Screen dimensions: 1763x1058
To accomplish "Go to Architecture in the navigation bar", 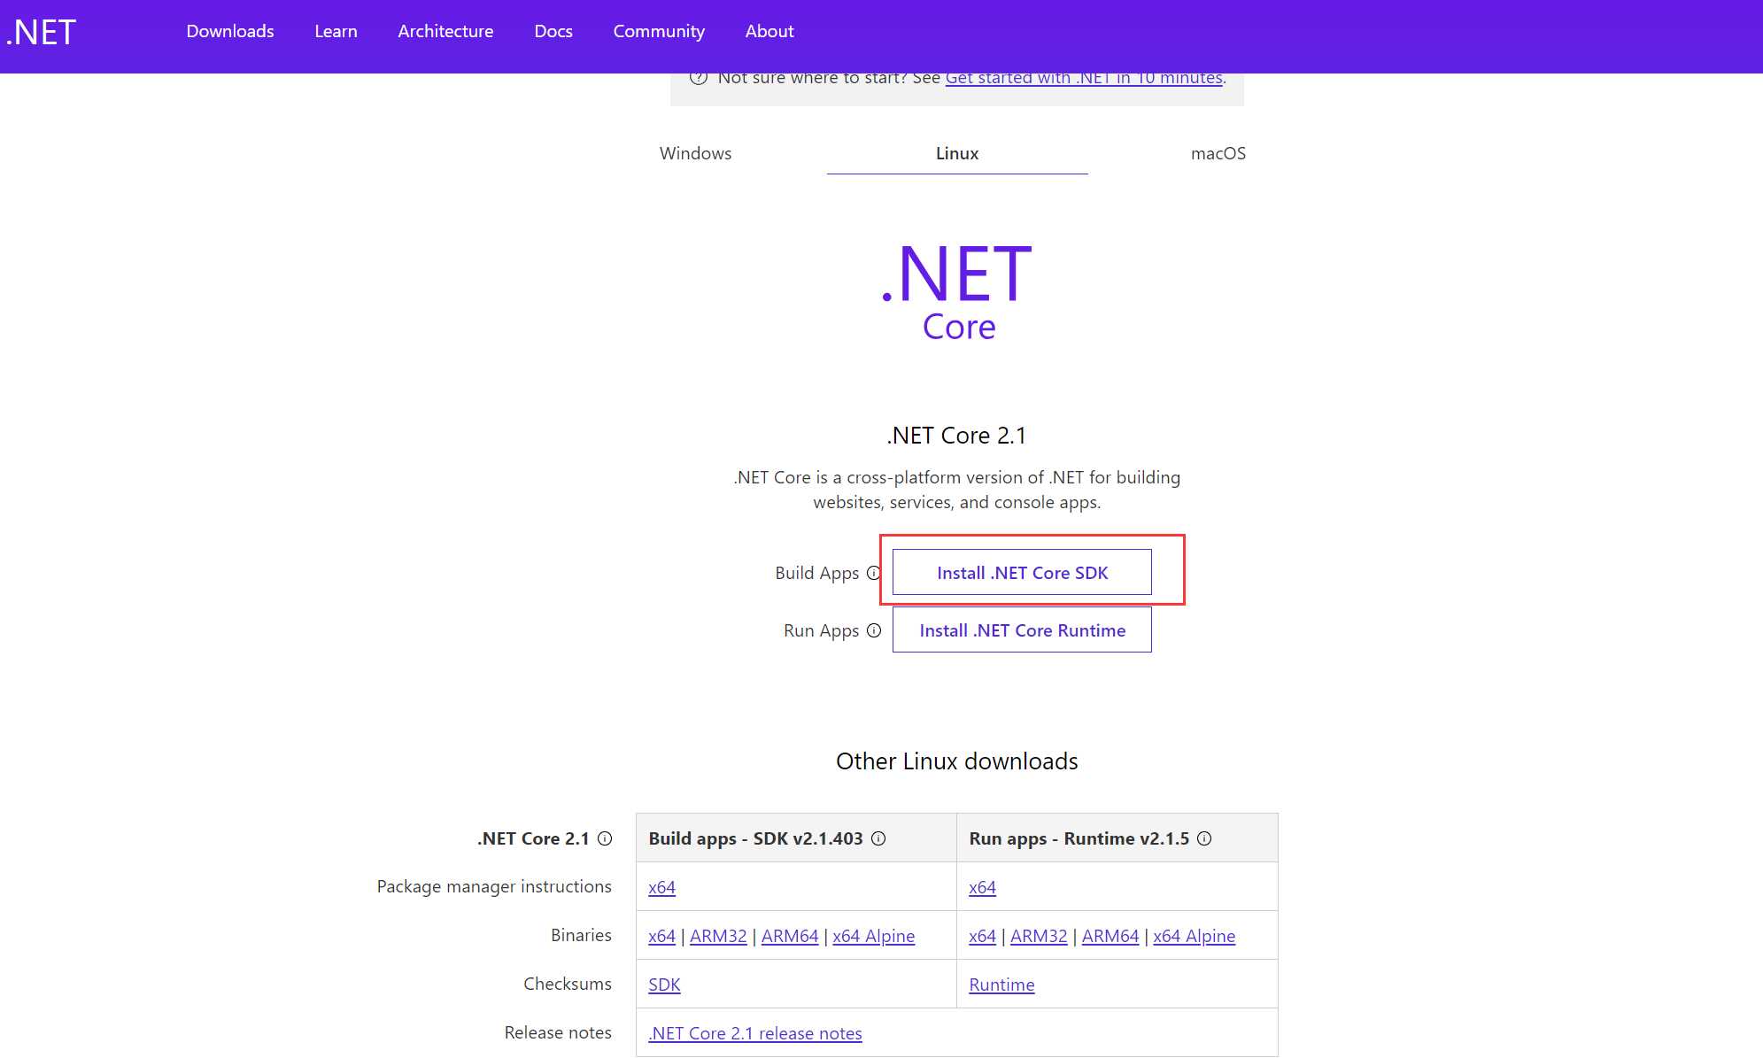I will [445, 31].
